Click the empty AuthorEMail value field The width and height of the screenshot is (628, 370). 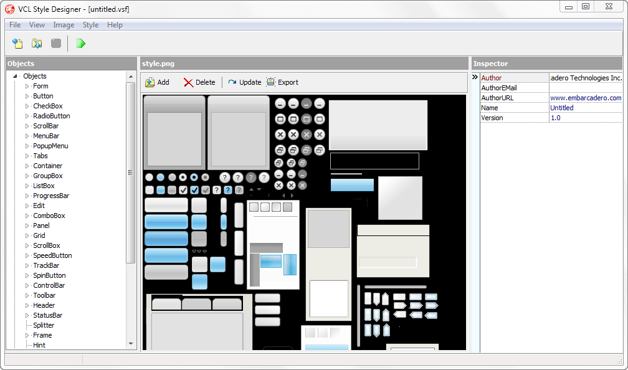click(x=586, y=88)
